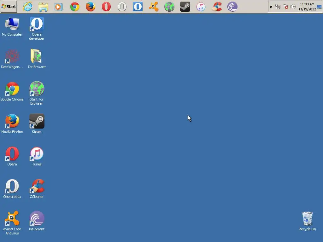The height and width of the screenshot is (242, 323).
Task: Select BitTorrent desktop shortcut
Action: 37,221
